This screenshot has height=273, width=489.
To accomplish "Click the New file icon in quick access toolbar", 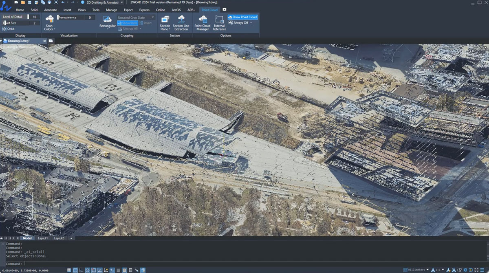I will click(16, 2).
